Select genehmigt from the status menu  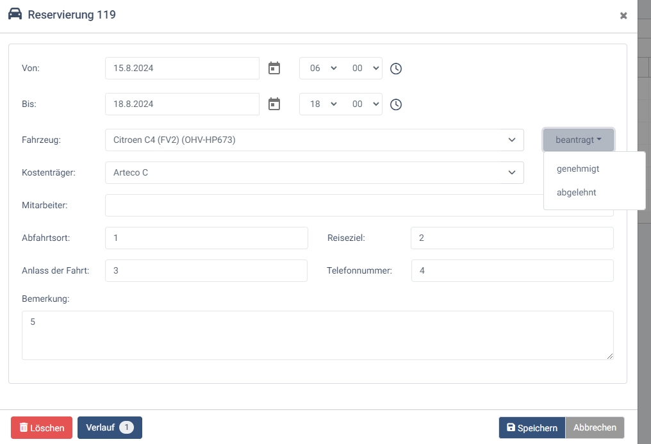coord(578,169)
